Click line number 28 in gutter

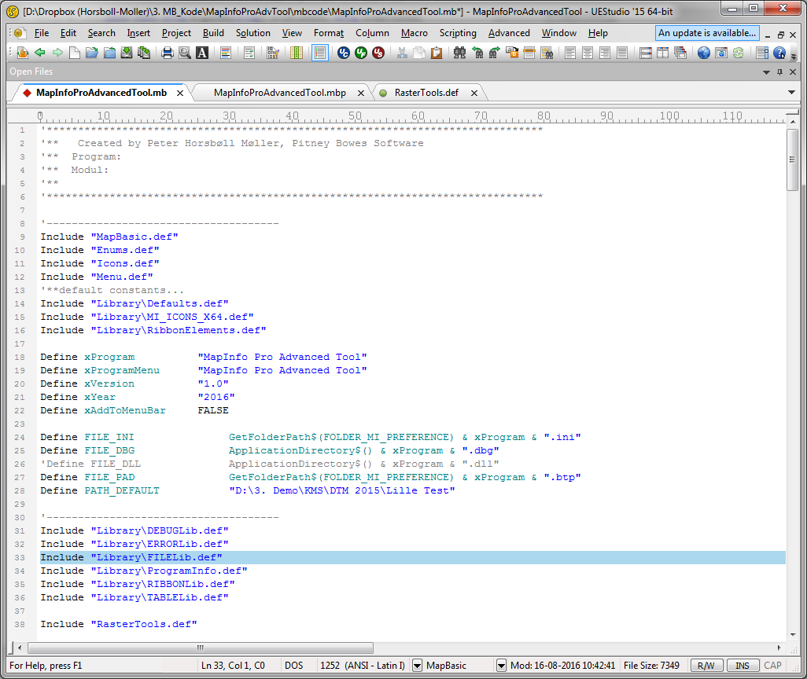click(x=20, y=490)
